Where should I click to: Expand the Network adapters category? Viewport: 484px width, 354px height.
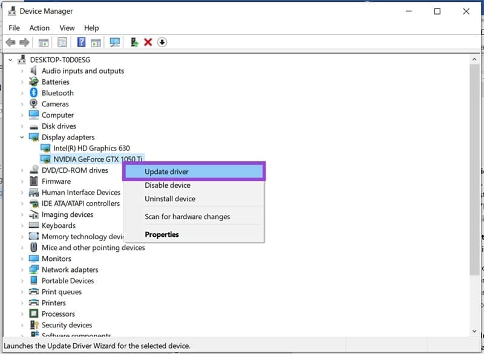click(23, 269)
